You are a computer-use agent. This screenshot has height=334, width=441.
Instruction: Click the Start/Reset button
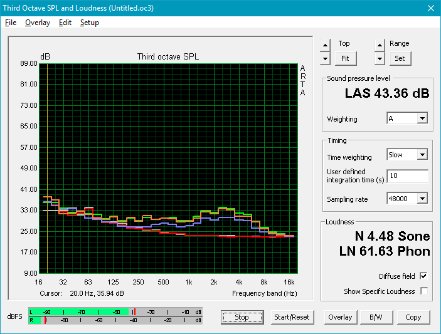292,317
